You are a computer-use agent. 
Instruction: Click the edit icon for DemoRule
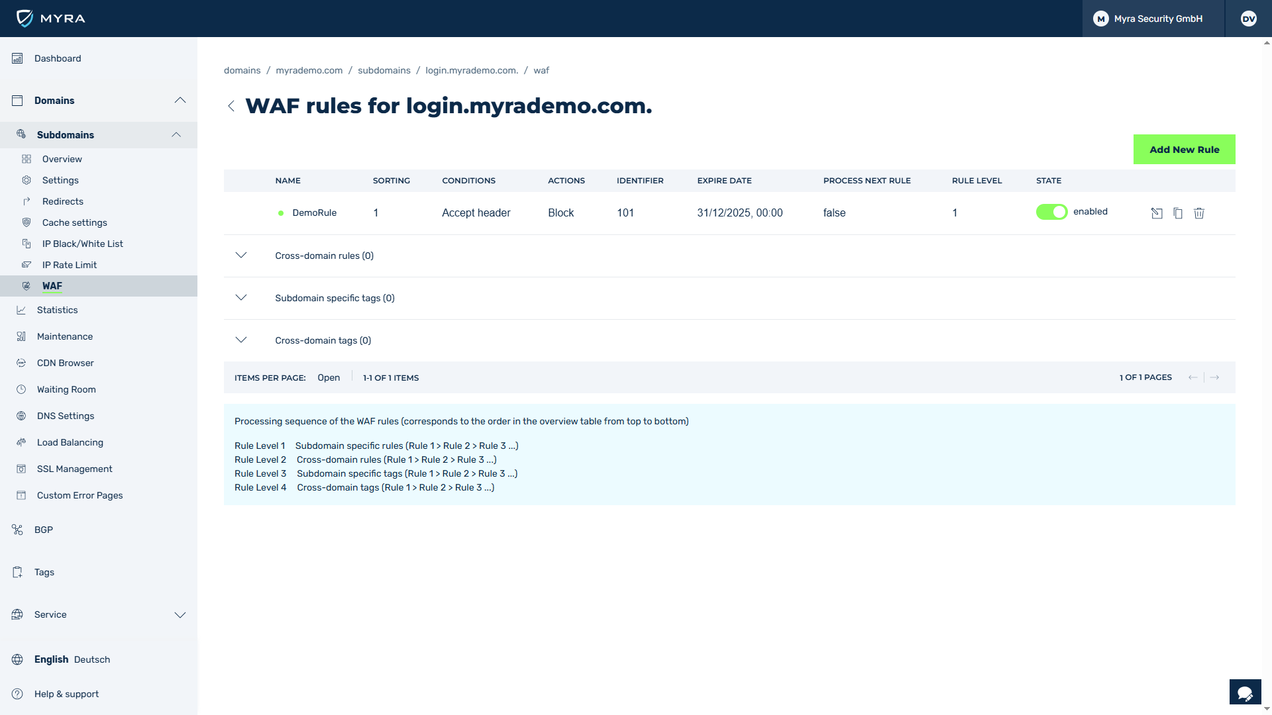1157,213
